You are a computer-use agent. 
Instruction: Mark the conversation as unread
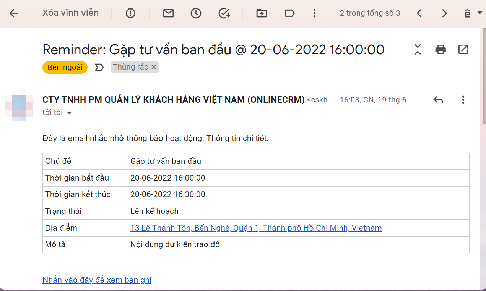coord(168,13)
